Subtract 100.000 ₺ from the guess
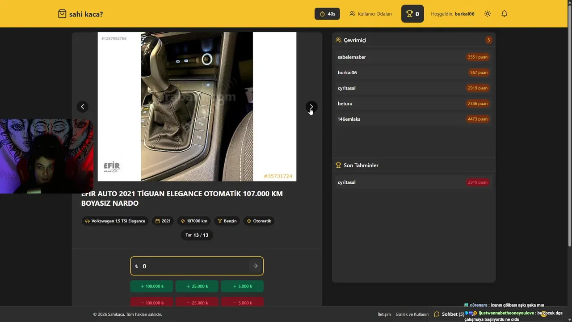Viewport: 572px width, 322px height. [x=152, y=302]
